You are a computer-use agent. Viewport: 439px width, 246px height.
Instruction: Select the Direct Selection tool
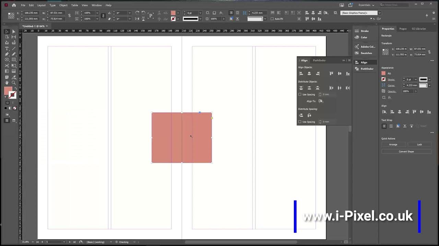click(14, 31)
